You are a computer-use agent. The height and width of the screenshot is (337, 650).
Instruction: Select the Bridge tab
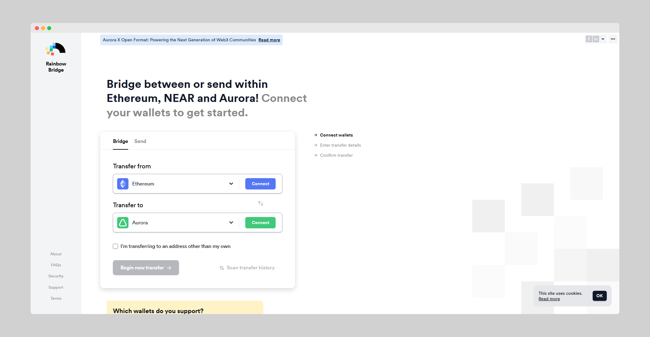[x=120, y=141]
